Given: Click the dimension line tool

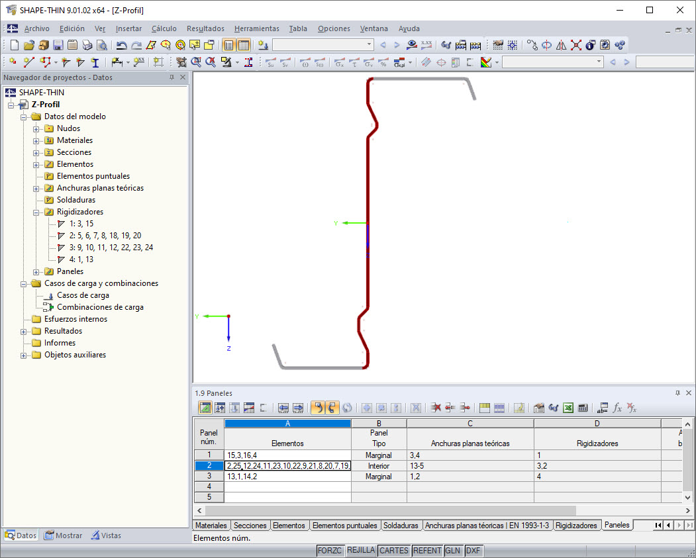Looking at the screenshot, I should (117, 62).
